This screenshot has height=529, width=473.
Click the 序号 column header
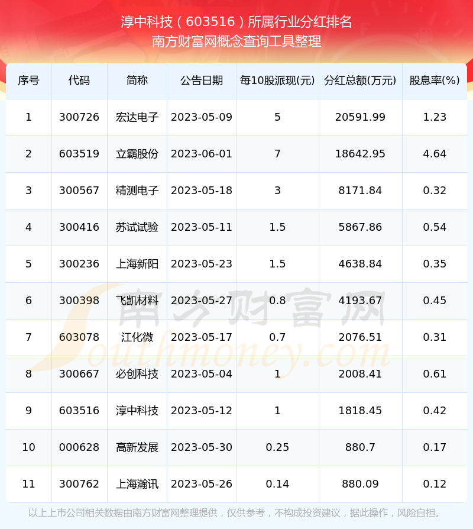point(28,80)
